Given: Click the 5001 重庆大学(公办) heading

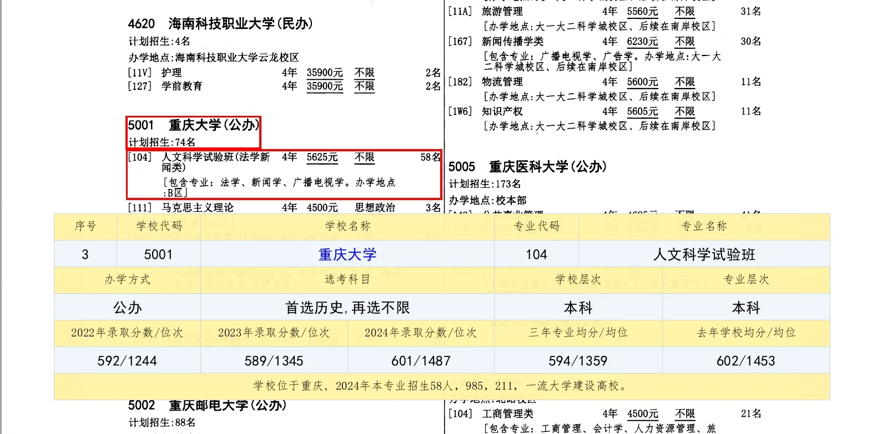Looking at the screenshot, I should click(x=193, y=125).
